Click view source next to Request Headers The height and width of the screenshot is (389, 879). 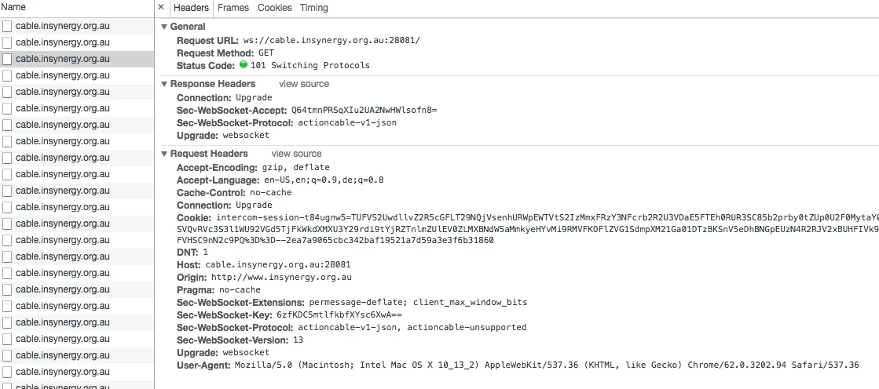pos(296,154)
